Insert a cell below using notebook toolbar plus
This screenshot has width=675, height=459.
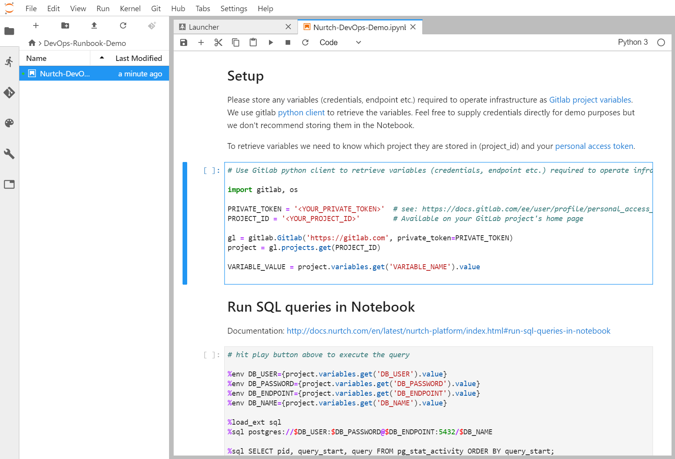click(x=201, y=42)
